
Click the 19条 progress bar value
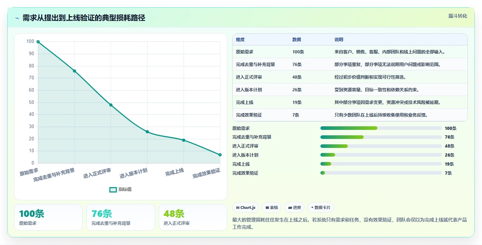click(x=450, y=164)
